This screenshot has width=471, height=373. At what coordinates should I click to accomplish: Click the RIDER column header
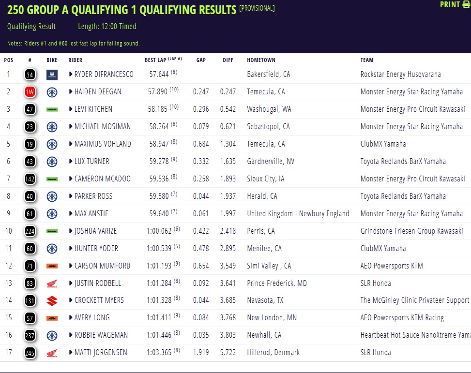[75, 60]
